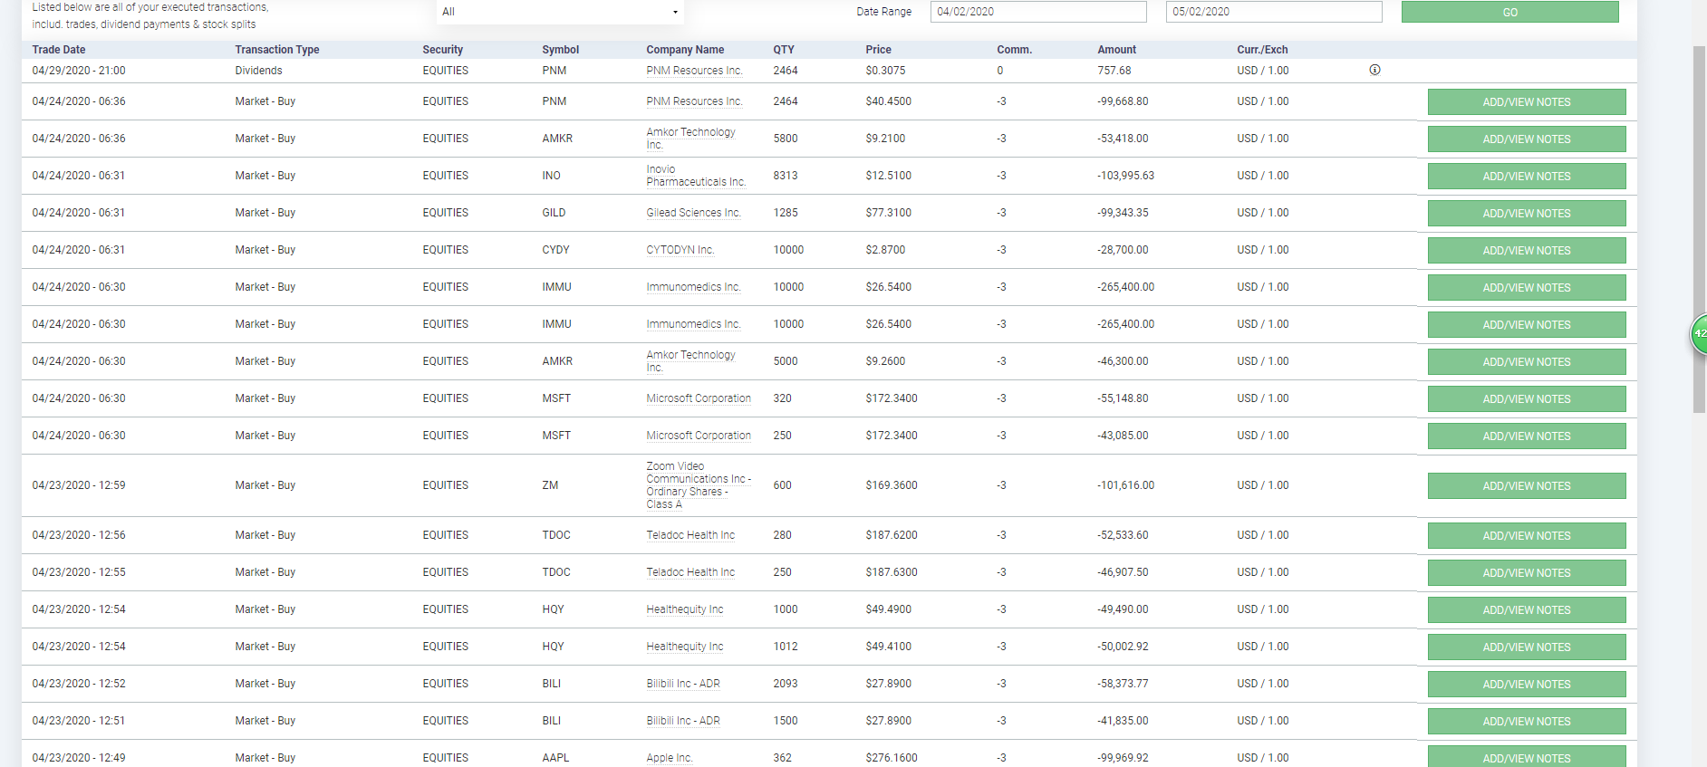Image resolution: width=1707 pixels, height=767 pixels.
Task: Select the price $276.1600
Action: pyautogui.click(x=891, y=758)
